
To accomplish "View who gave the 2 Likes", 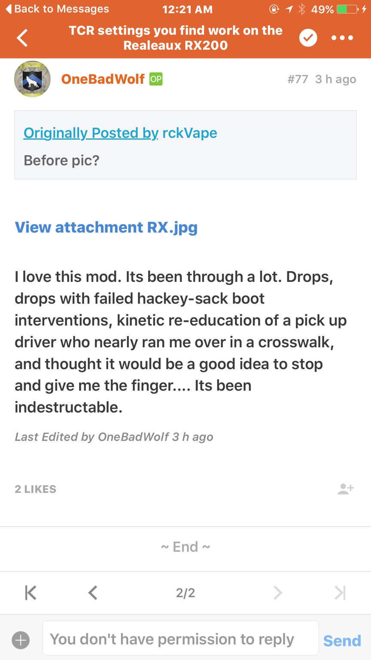I will 36,489.
